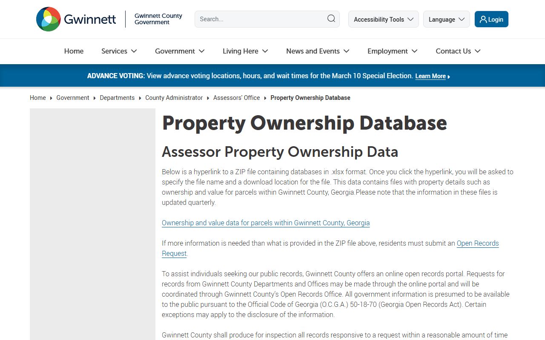
Task: Click the Government breadcrumb link
Action: [x=73, y=98]
